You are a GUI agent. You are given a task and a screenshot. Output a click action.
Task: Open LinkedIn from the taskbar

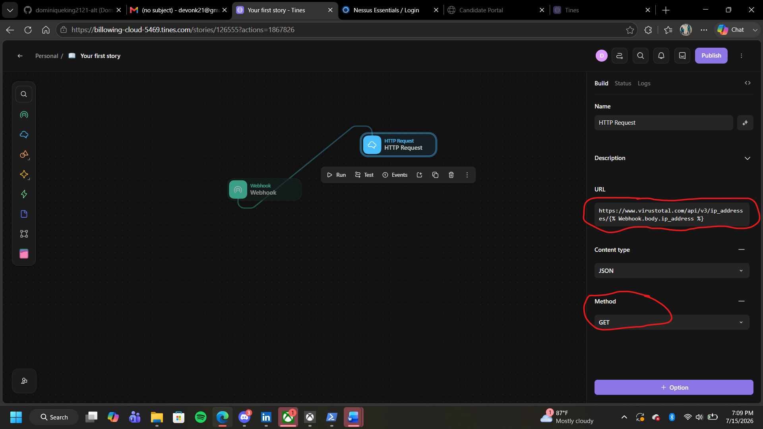coord(266,417)
